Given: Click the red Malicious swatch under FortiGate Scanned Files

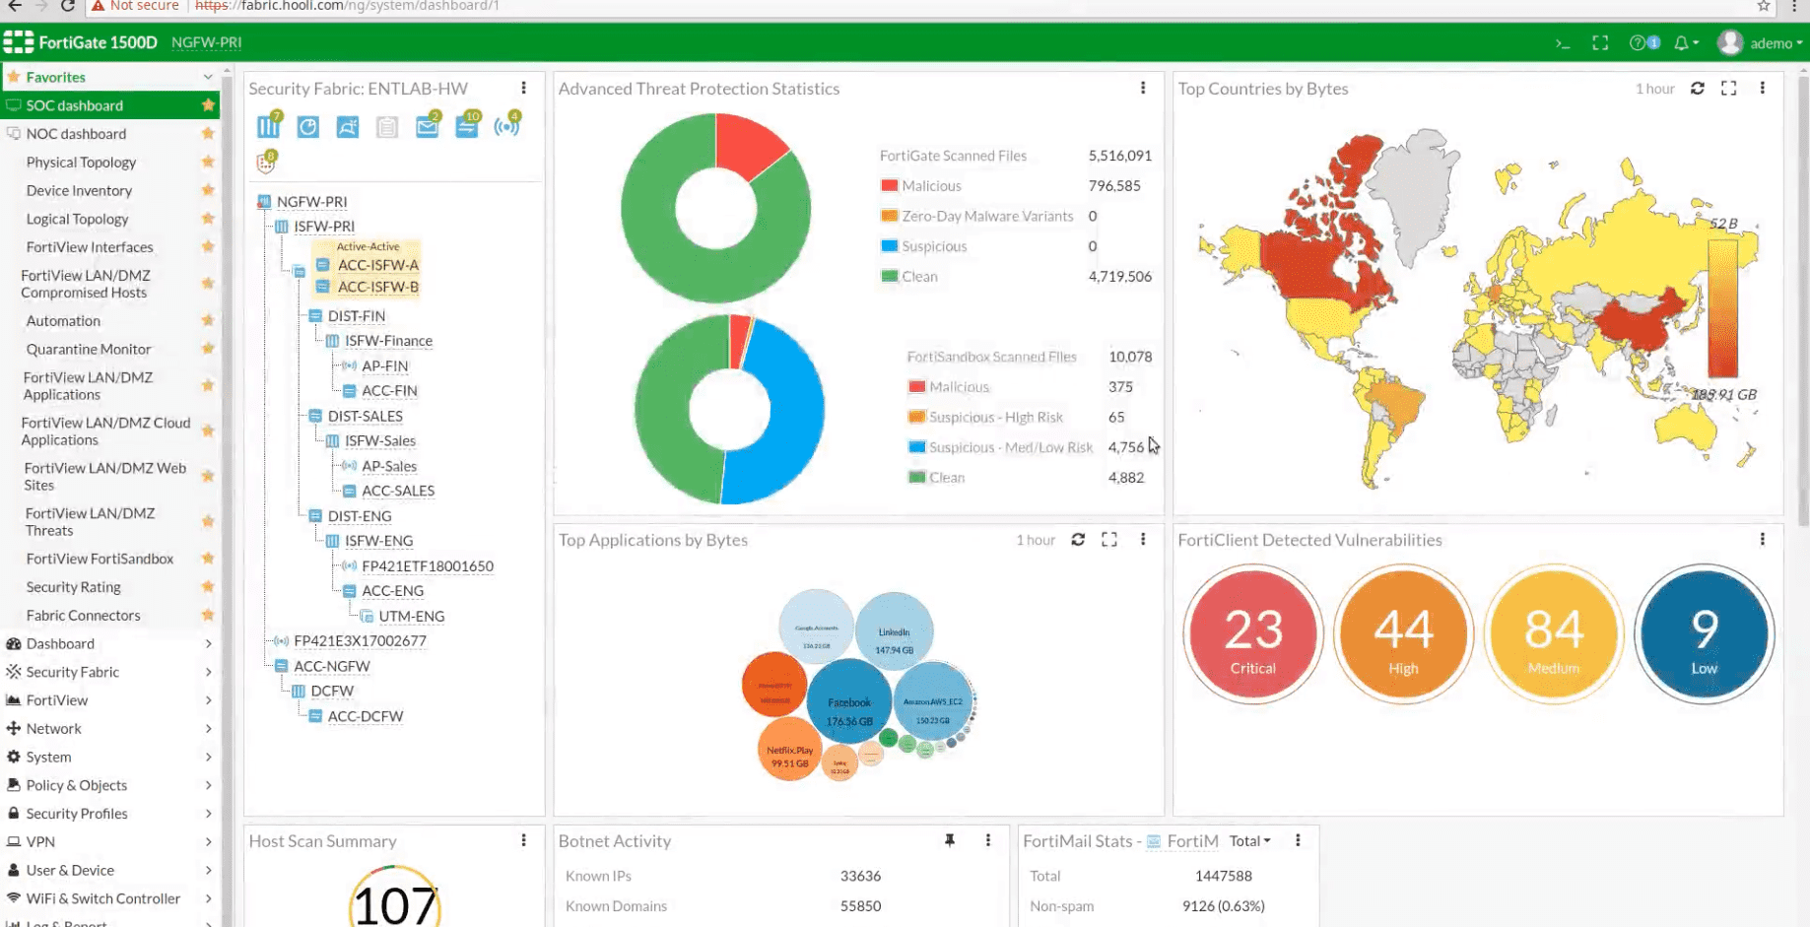Looking at the screenshot, I should pyautogui.click(x=890, y=186).
